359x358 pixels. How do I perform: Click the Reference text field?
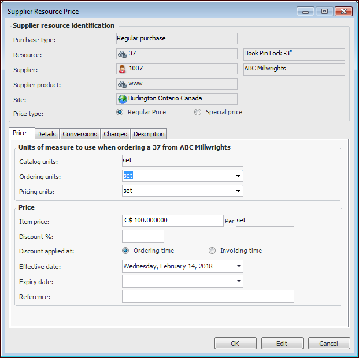(x=208, y=296)
